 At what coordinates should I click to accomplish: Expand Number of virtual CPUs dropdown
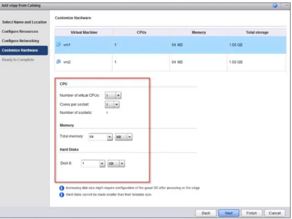coord(118,96)
